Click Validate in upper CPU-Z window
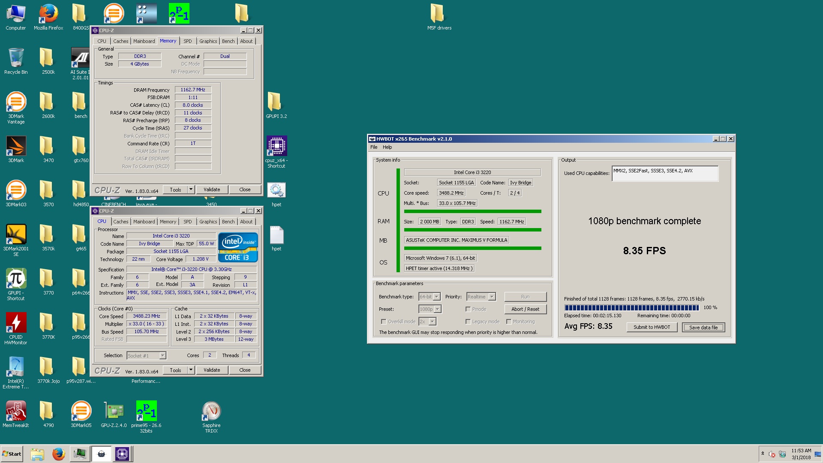Viewport: 823px width, 463px height. coord(212,189)
